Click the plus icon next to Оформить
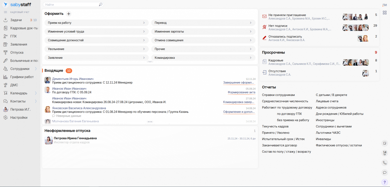The image size is (390, 187). coord(69,14)
